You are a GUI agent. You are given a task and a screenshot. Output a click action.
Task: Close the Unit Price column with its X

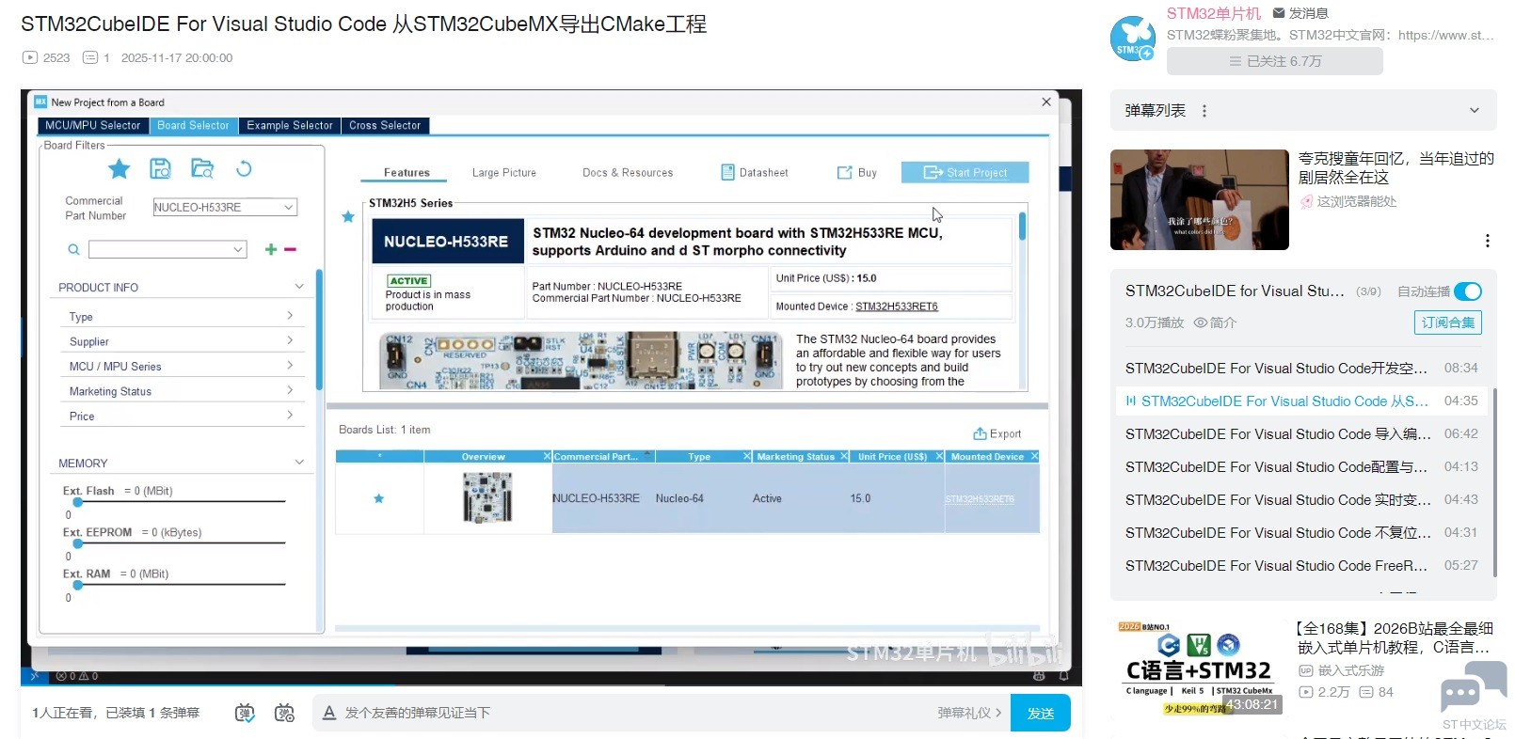939,456
